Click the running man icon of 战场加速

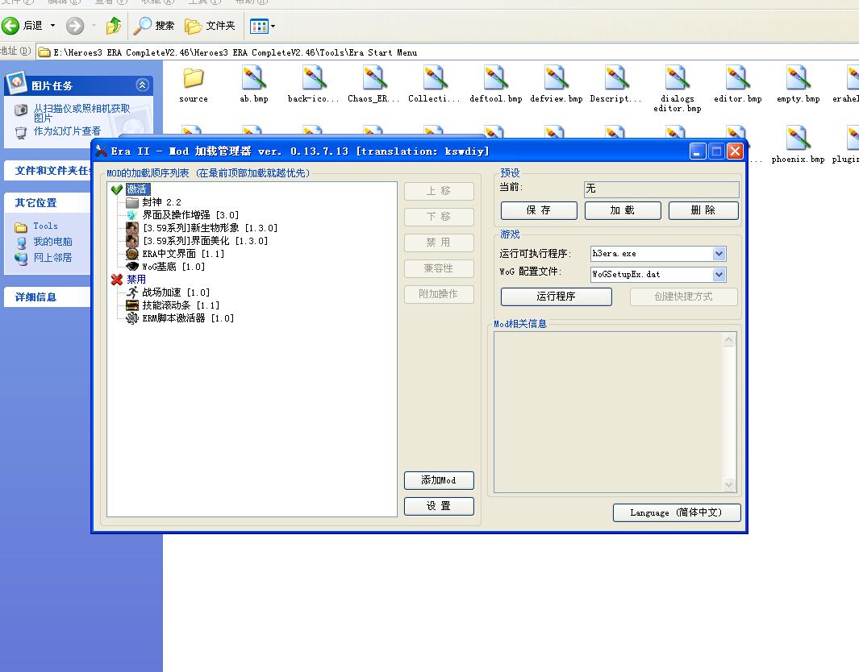[132, 292]
